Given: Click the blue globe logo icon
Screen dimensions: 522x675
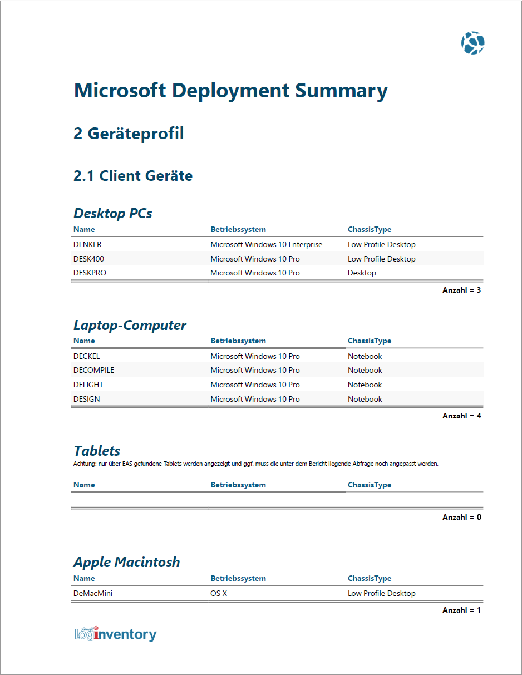Looking at the screenshot, I should [x=472, y=43].
